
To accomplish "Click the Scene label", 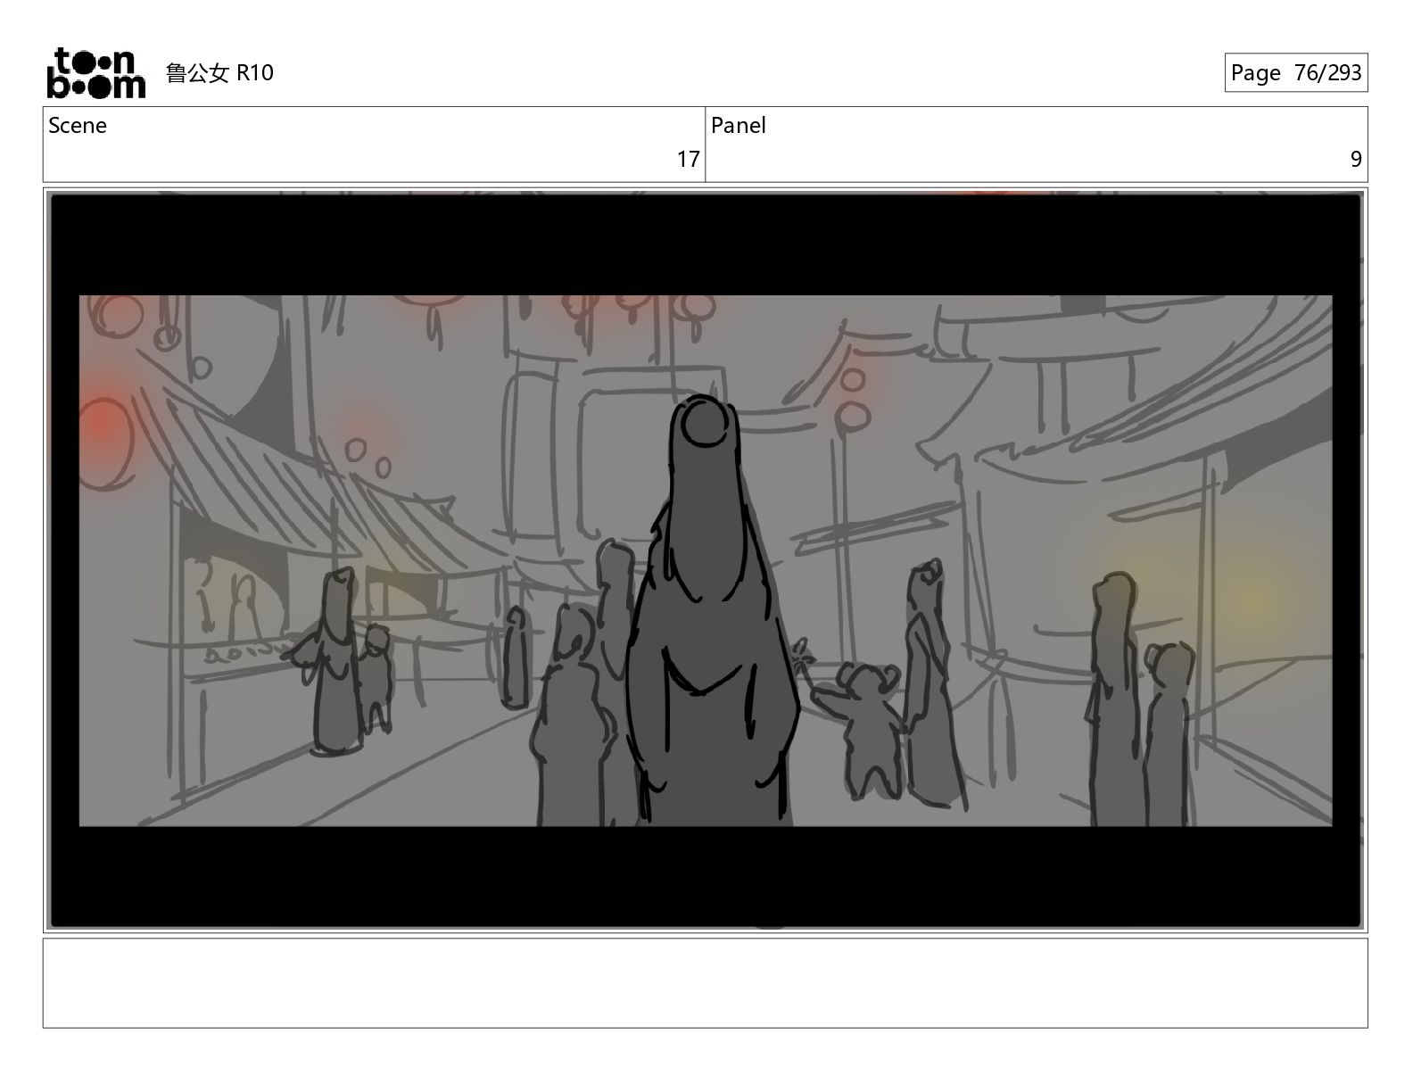I will (x=78, y=125).
